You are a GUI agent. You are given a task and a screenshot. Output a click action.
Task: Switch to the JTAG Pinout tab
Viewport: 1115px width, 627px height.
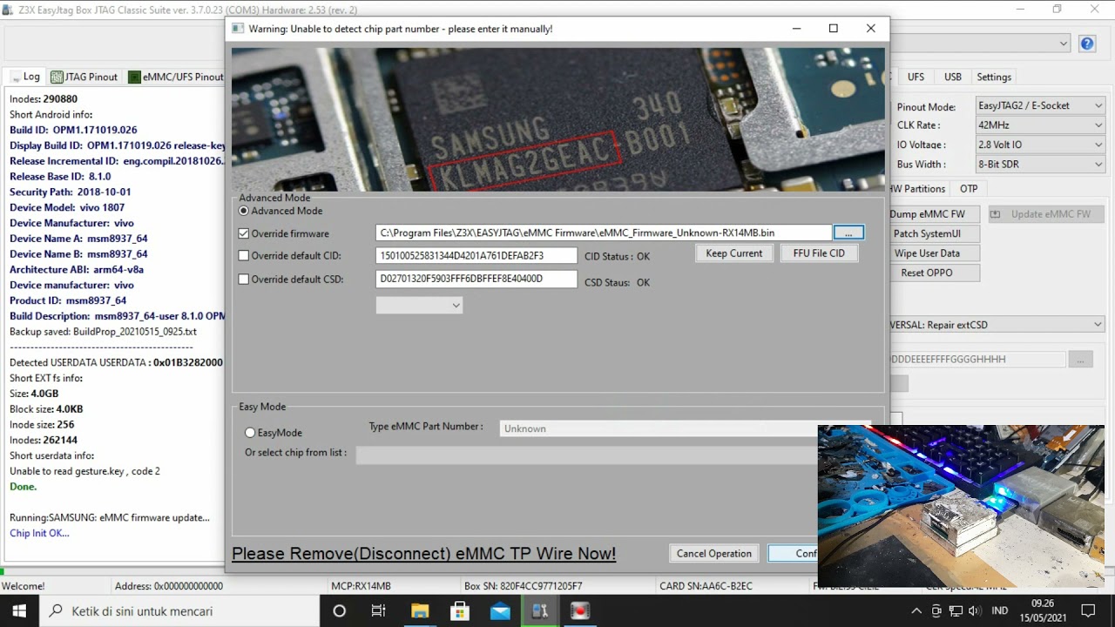click(x=84, y=77)
